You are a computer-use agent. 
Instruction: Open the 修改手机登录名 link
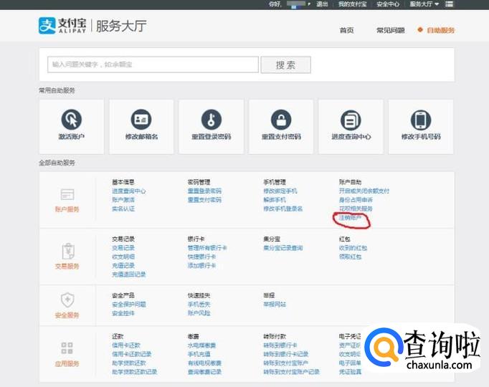(x=283, y=209)
